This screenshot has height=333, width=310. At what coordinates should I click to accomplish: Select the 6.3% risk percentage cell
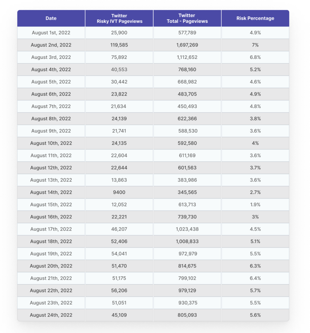(x=255, y=266)
